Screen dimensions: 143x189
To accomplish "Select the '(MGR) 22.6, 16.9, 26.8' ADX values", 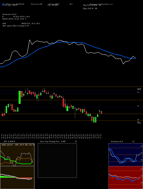I will (30, 23).
